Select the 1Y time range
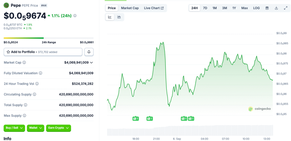Image resolution: width=291 pixels, height=141 pixels. pos(234,8)
